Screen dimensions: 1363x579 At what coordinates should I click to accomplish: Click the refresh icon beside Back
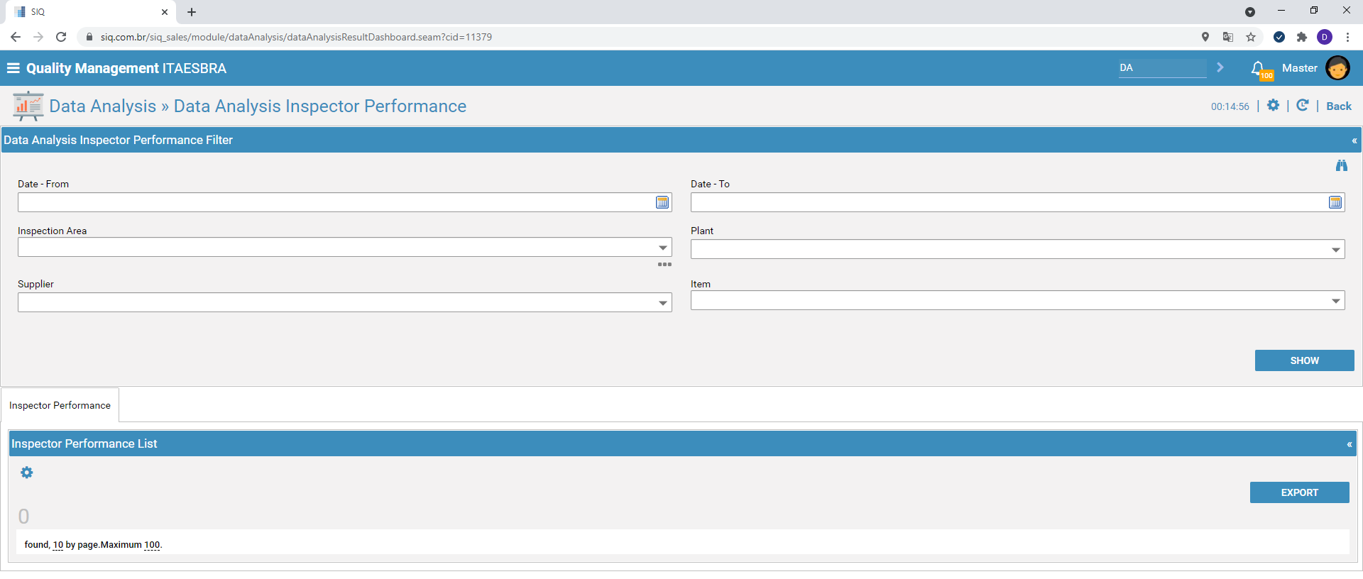coord(1303,105)
